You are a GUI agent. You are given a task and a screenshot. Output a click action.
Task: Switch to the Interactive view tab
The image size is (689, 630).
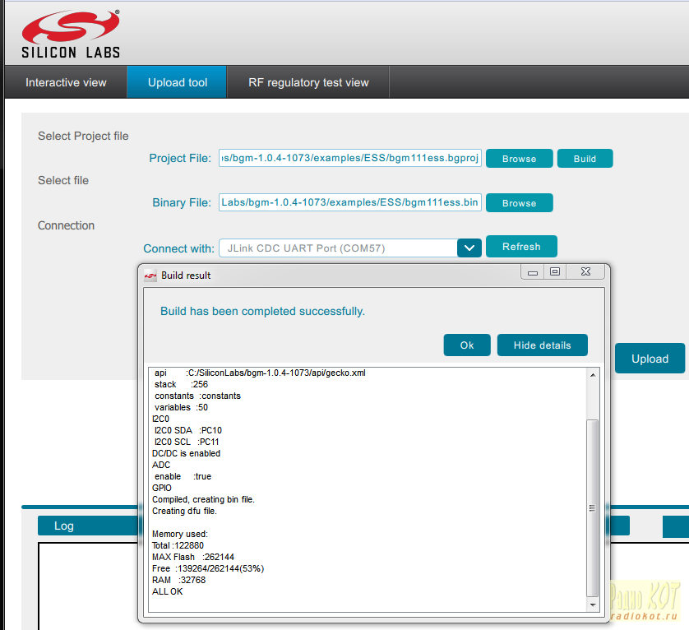pos(66,82)
